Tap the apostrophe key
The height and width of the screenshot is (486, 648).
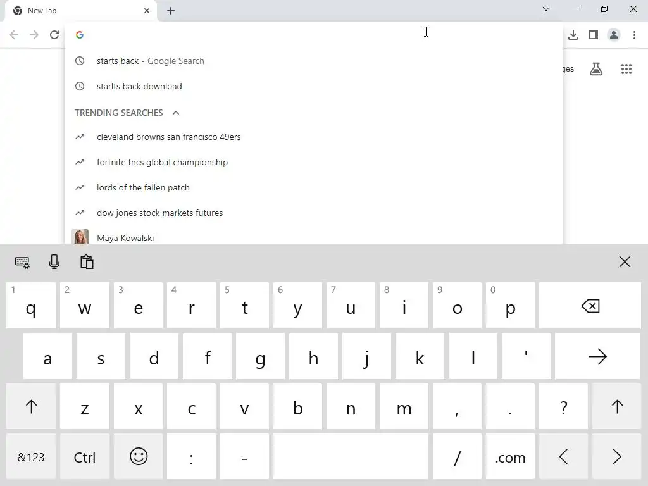526,356
